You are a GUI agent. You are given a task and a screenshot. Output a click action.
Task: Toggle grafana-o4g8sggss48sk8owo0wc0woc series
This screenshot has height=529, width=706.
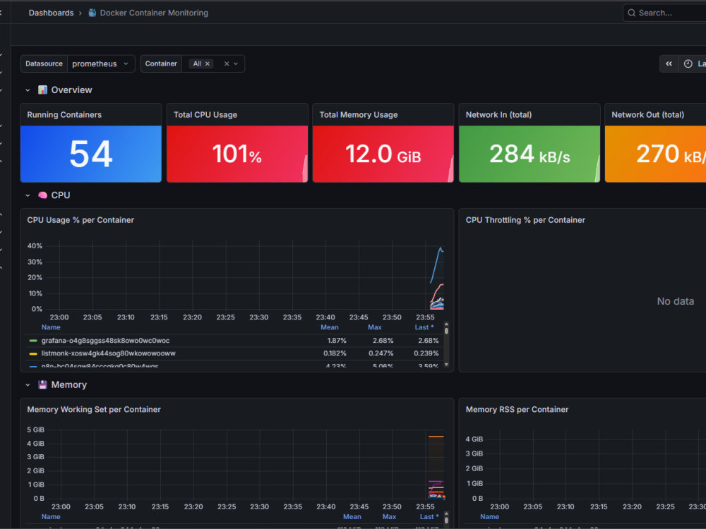pos(105,341)
